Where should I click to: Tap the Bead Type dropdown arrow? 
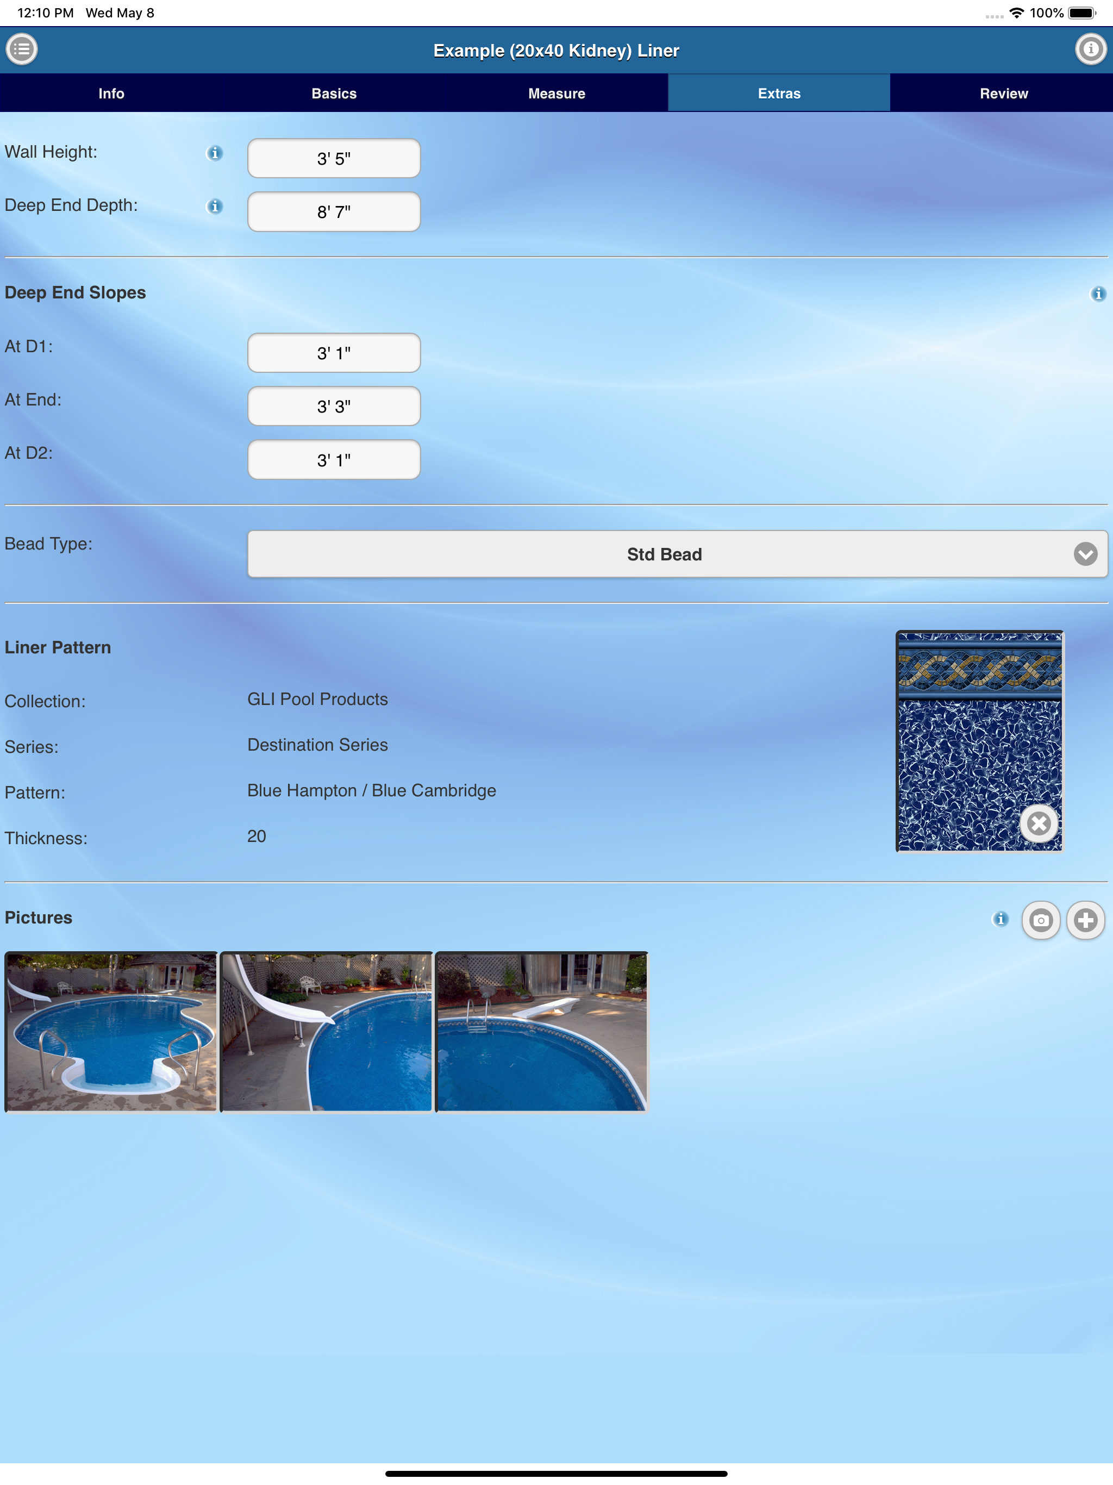1085,554
